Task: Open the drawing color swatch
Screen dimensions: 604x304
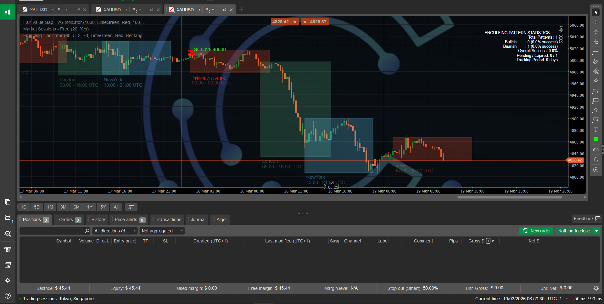Action: [596, 139]
